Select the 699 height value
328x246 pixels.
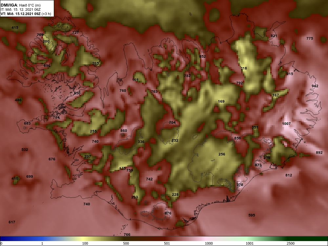[x=30, y=176]
